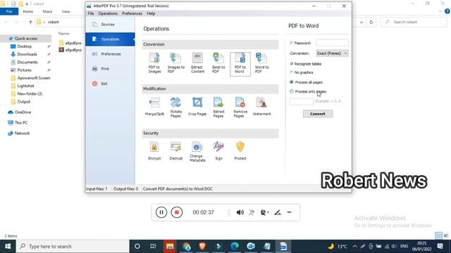451x253 pixels.
Task: Enable the Password checkbox
Action: (291, 43)
